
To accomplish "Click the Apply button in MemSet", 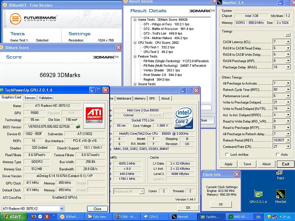I will coord(228,164).
